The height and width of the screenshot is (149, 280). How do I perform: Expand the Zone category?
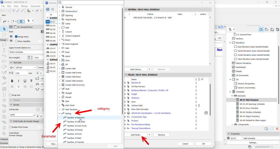tap(60, 60)
